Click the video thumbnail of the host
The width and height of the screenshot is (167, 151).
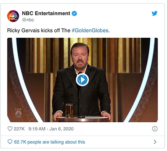[82, 80]
